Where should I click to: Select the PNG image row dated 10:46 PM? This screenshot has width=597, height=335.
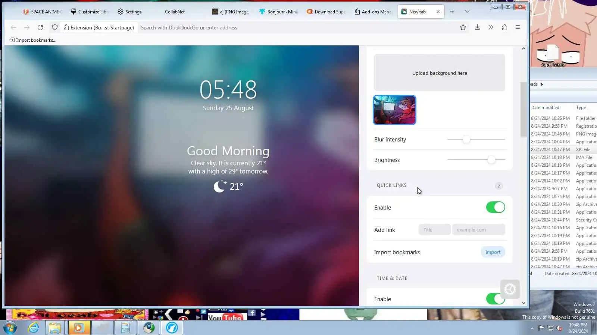point(564,134)
